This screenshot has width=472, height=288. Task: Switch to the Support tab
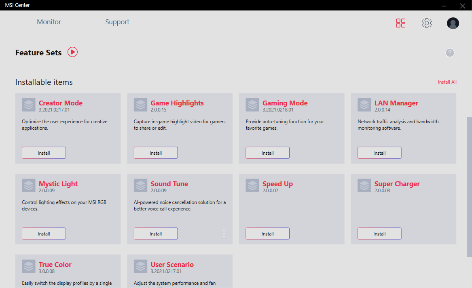click(117, 22)
